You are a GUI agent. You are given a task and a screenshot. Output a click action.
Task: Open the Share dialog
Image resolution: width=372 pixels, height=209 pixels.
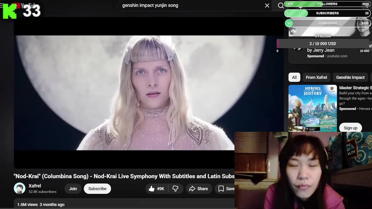pyautogui.click(x=198, y=189)
